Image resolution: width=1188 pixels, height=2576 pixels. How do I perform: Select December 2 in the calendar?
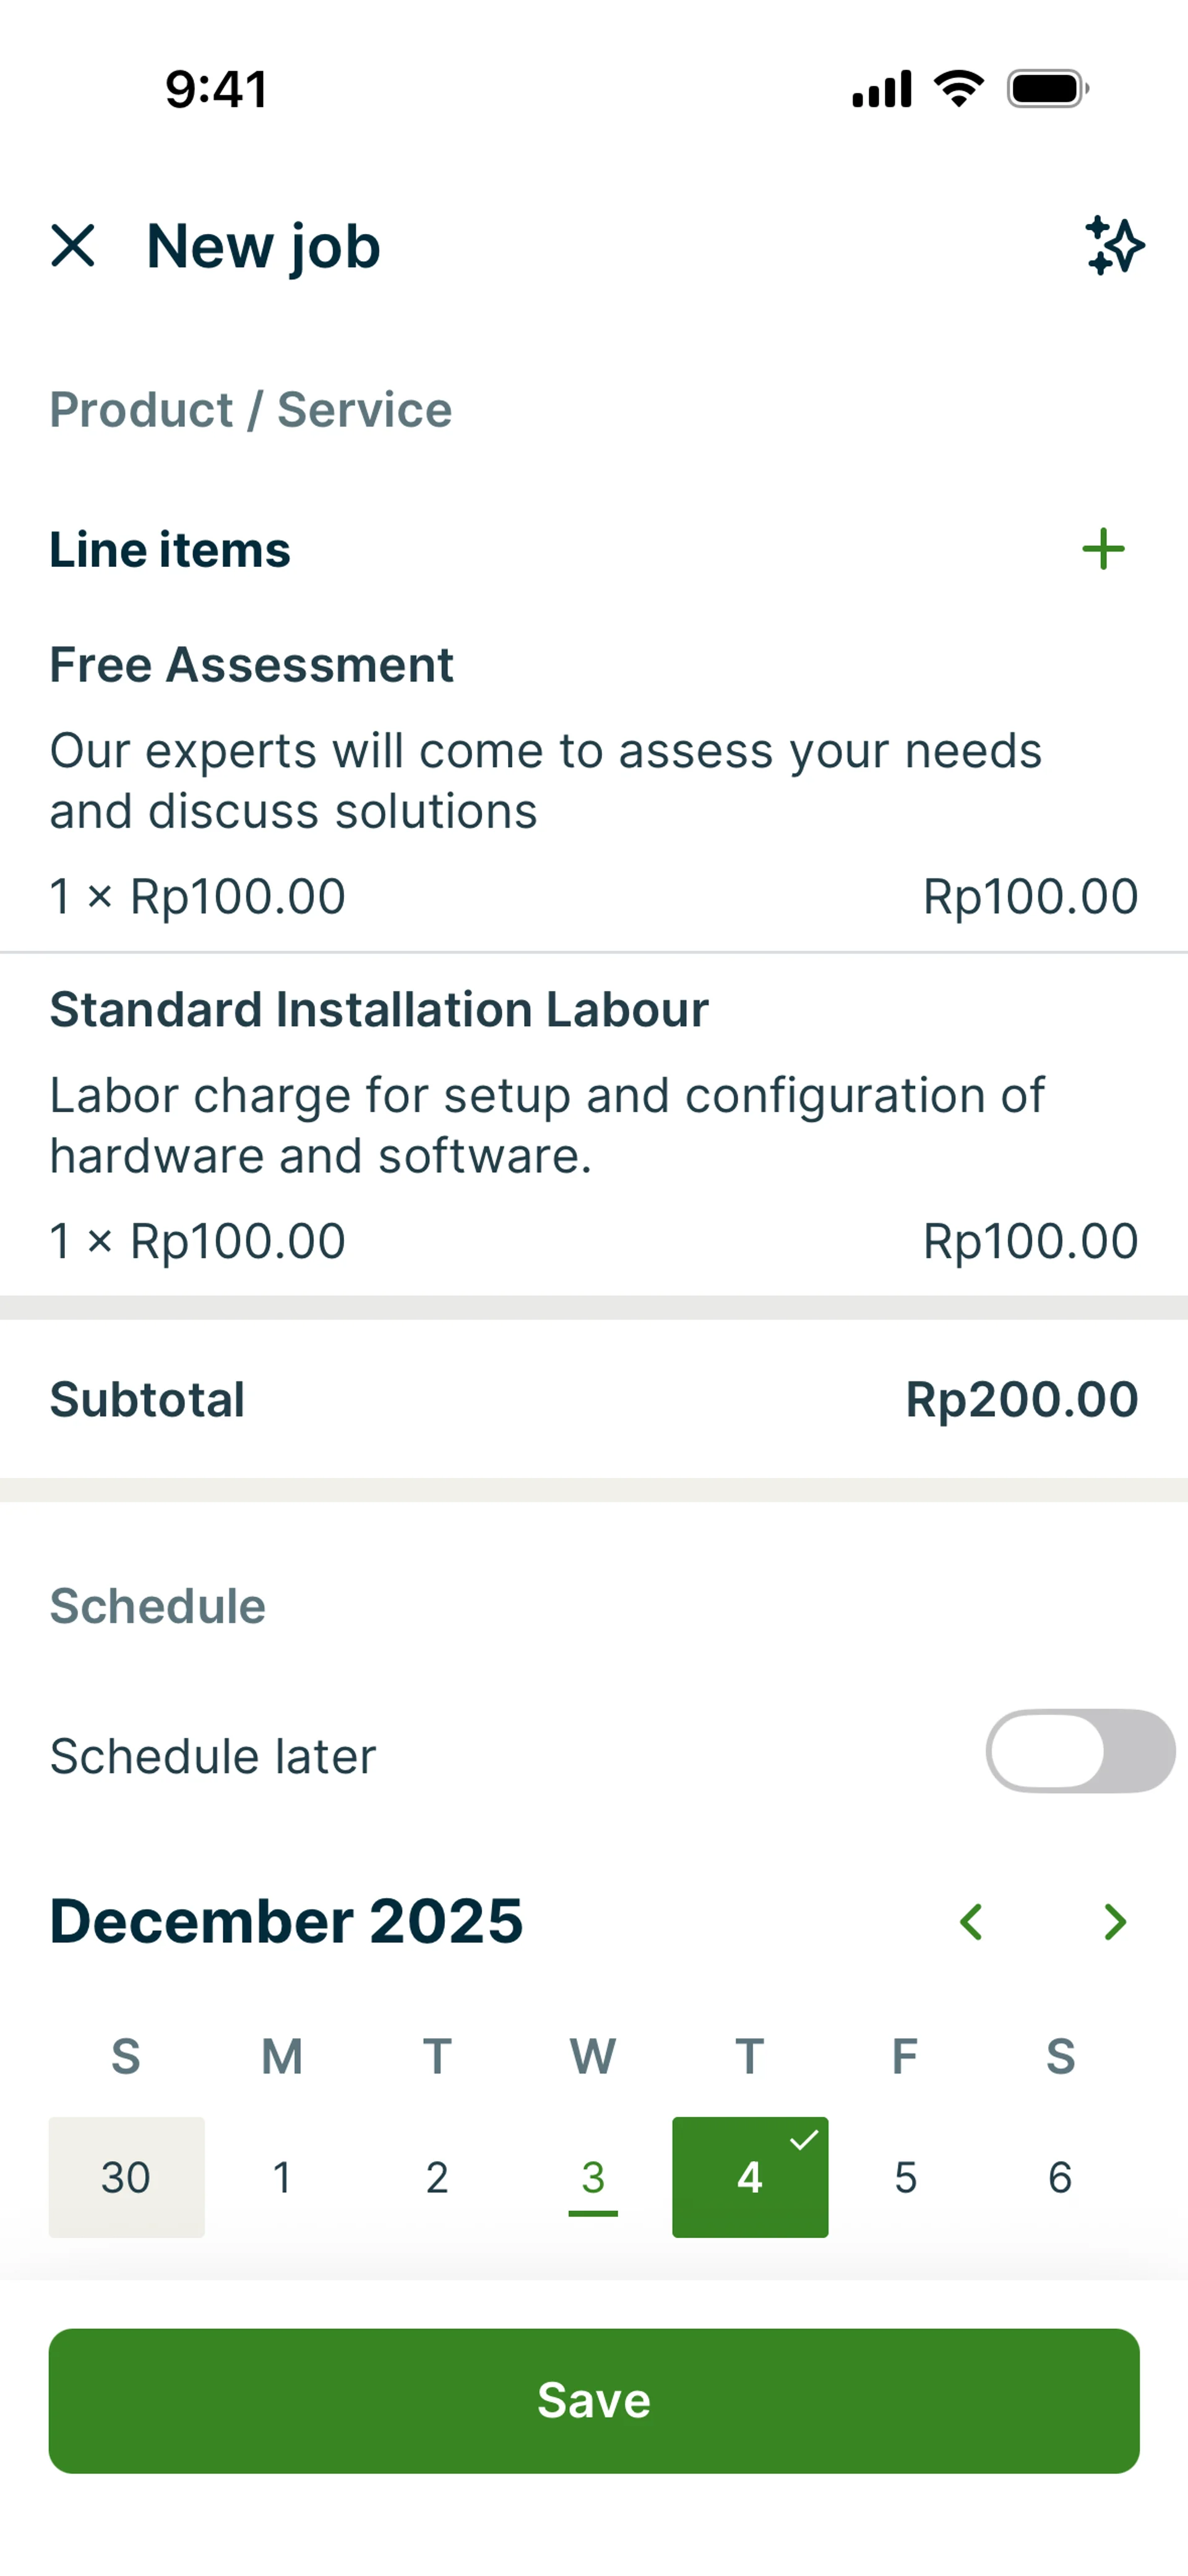pos(437,2177)
